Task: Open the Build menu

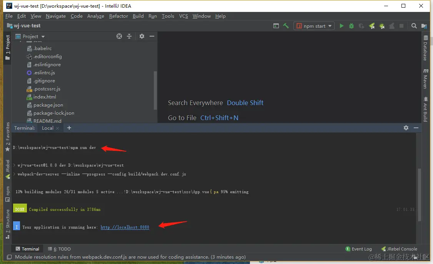Action: [138, 16]
